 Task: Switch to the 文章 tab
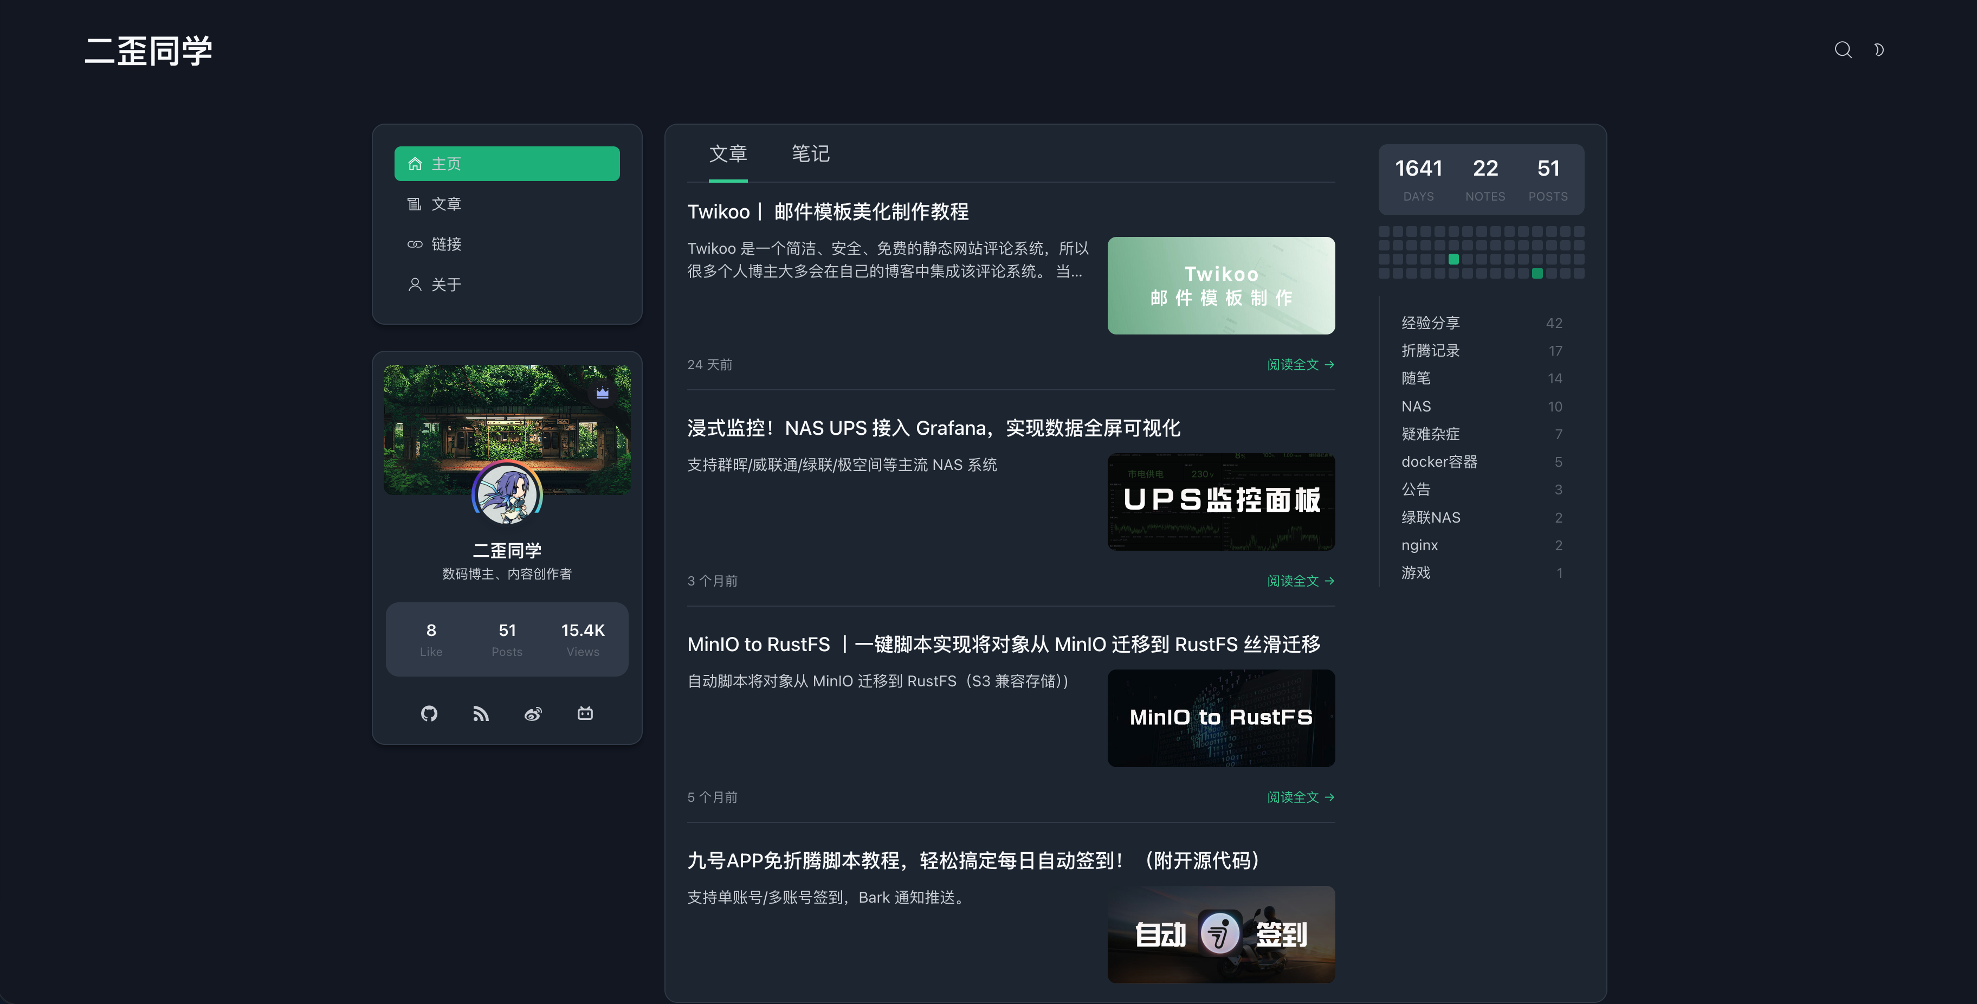[728, 153]
